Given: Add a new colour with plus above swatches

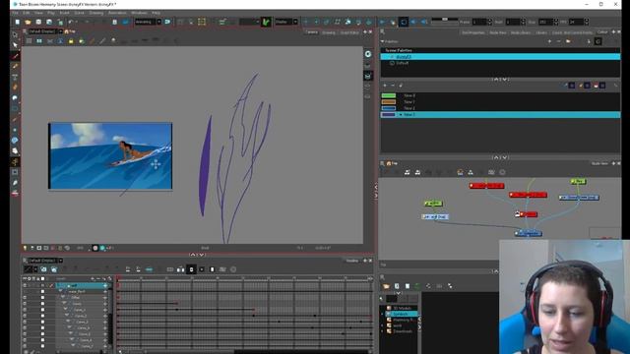Looking at the screenshot, I should [x=385, y=86].
